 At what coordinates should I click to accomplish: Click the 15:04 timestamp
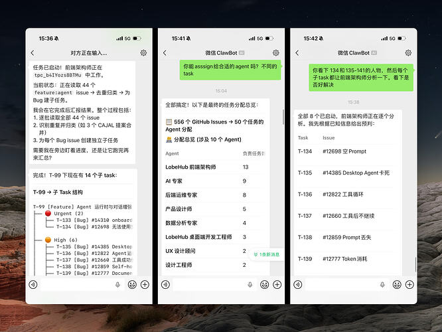(x=221, y=91)
